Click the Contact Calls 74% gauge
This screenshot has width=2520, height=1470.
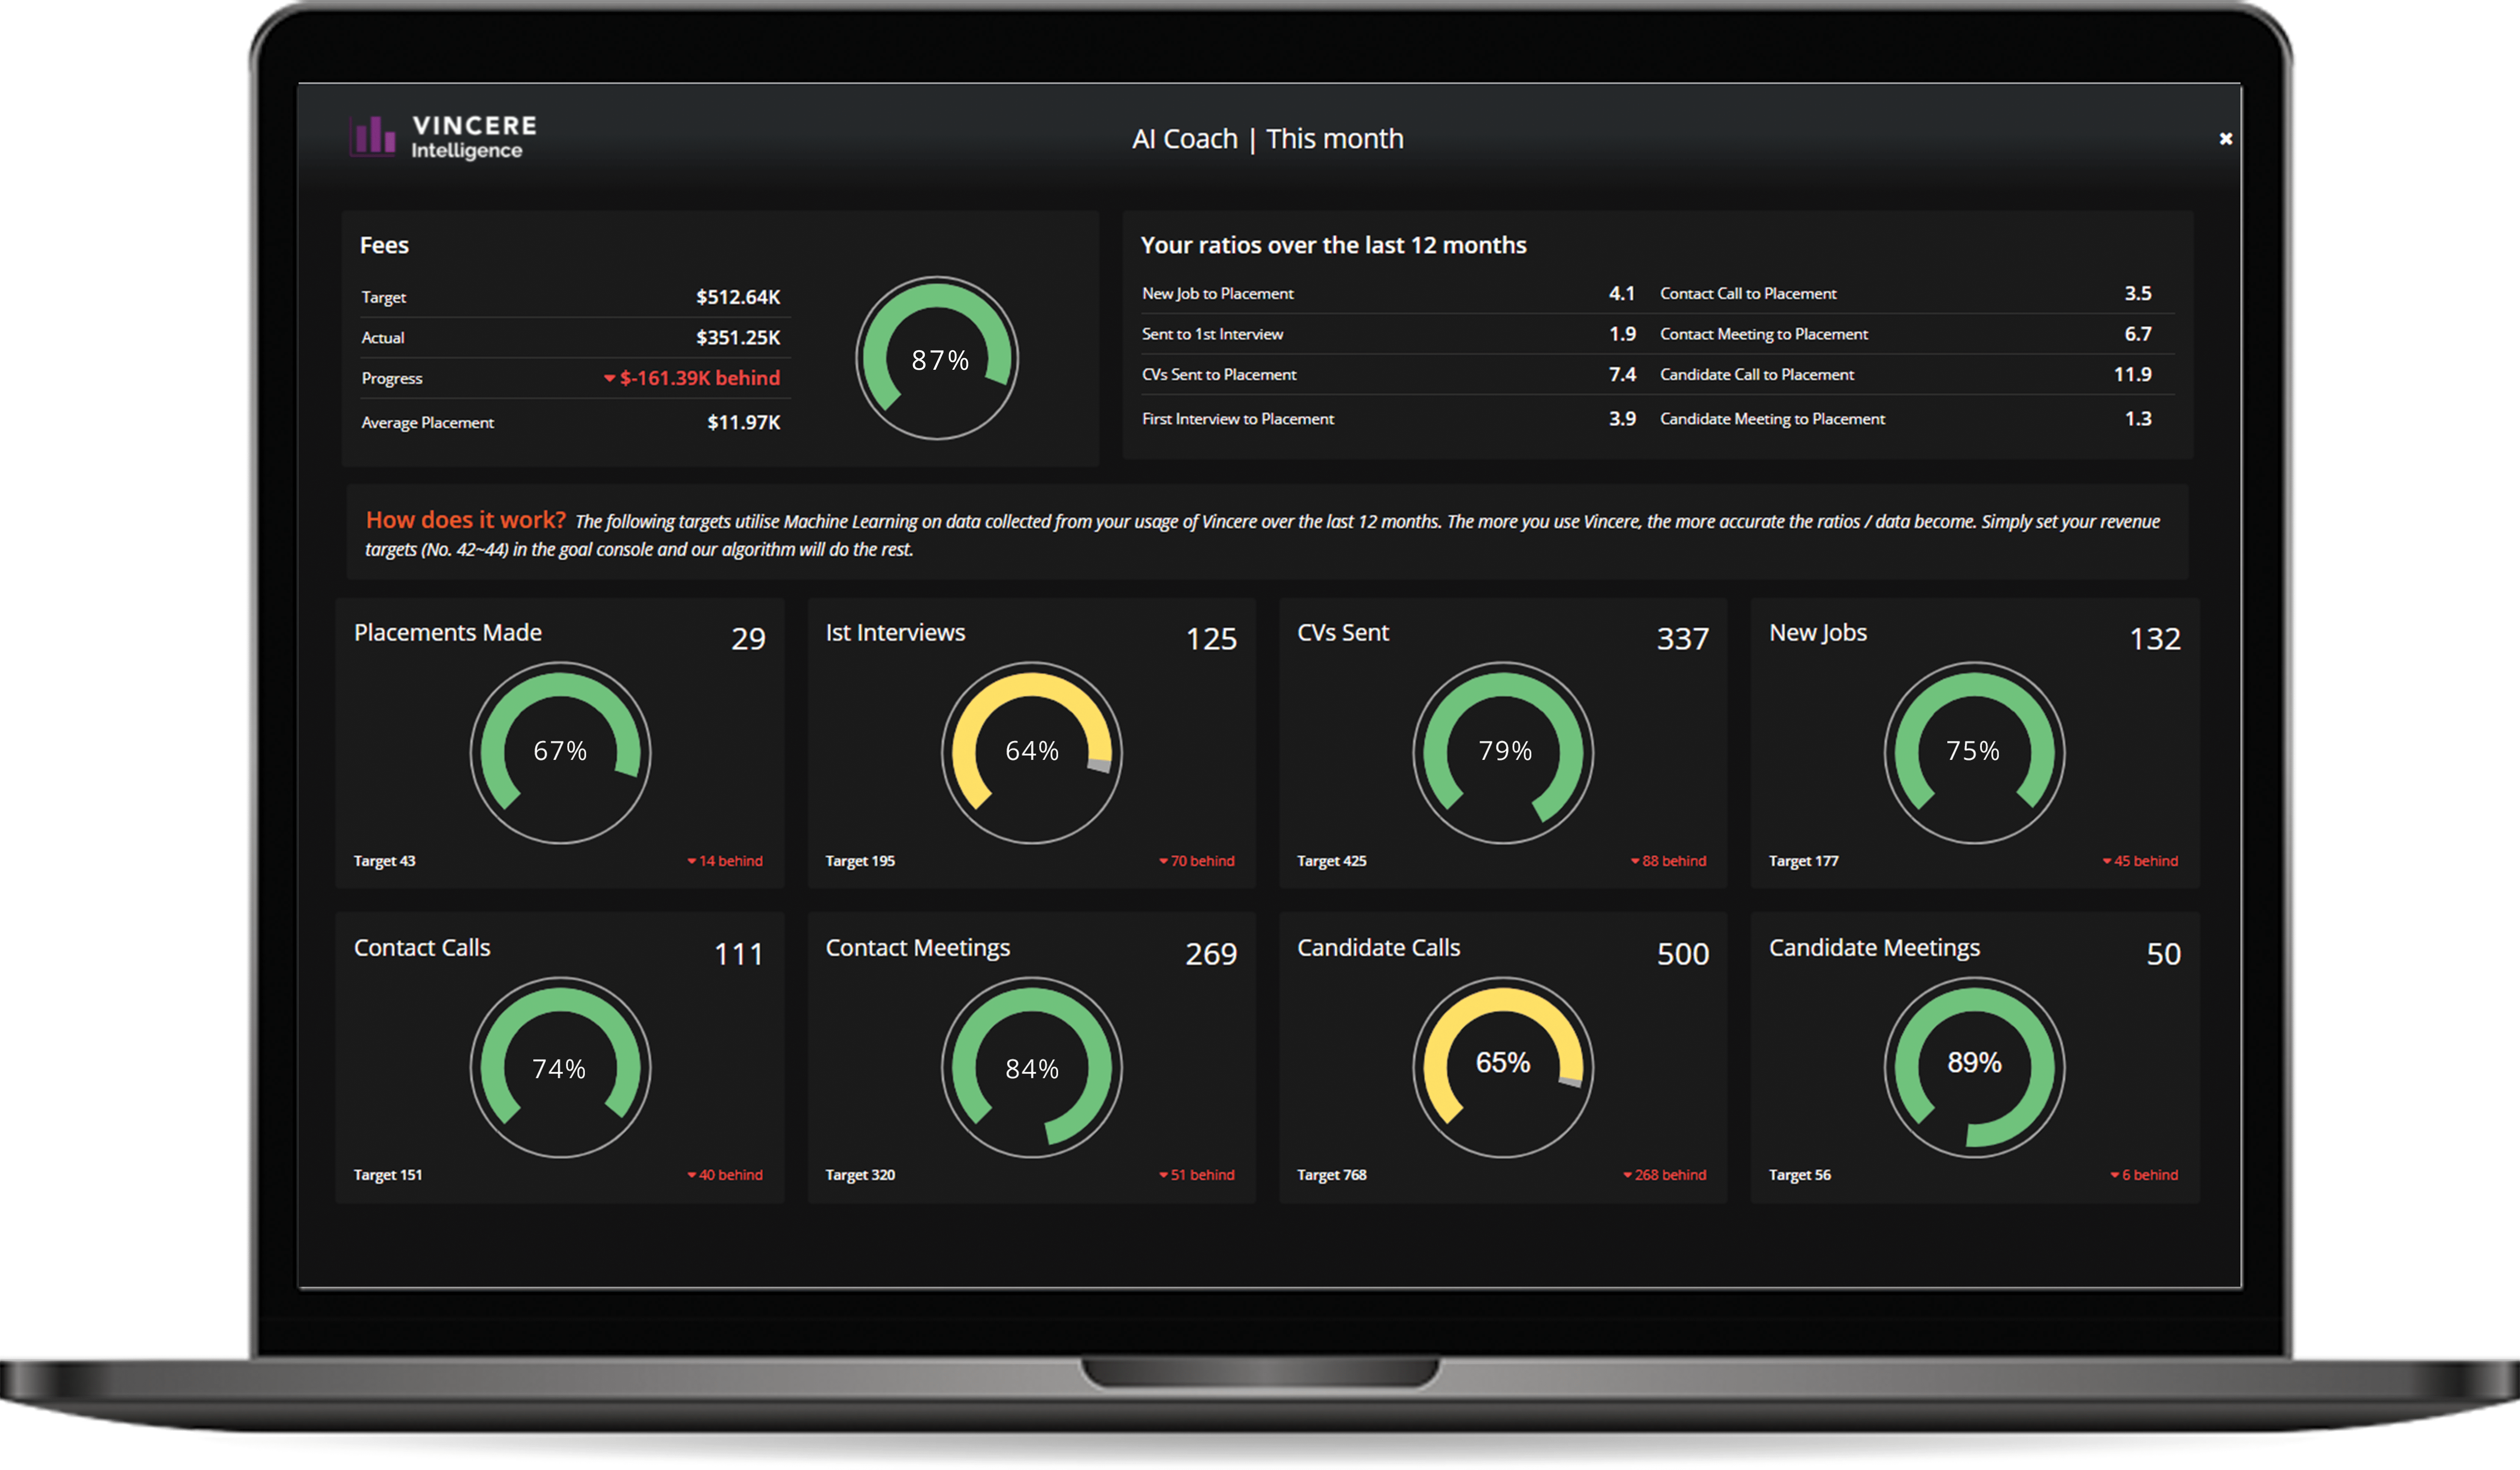(x=560, y=1067)
